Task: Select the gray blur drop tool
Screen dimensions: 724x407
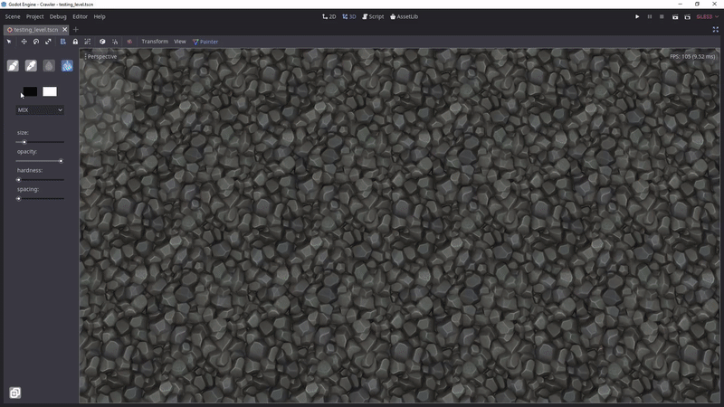Action: 49,66
